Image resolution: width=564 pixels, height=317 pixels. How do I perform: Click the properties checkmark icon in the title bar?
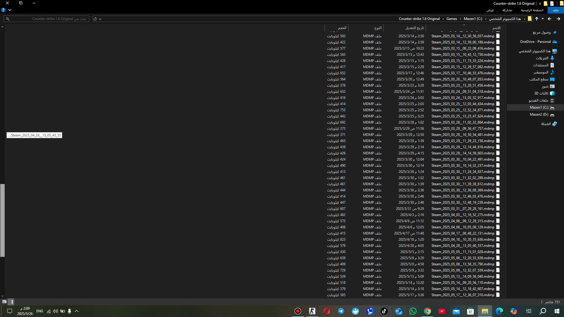coord(552,3)
